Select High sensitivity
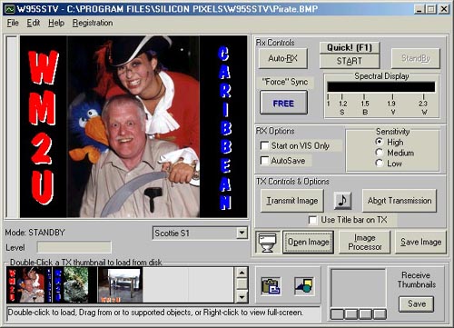The width and height of the screenshot is (454, 328). coord(379,142)
